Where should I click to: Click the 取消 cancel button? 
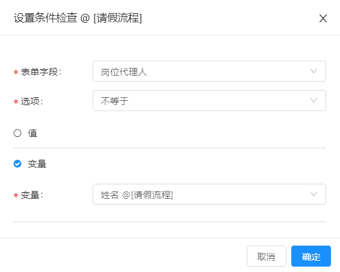pyautogui.click(x=267, y=256)
